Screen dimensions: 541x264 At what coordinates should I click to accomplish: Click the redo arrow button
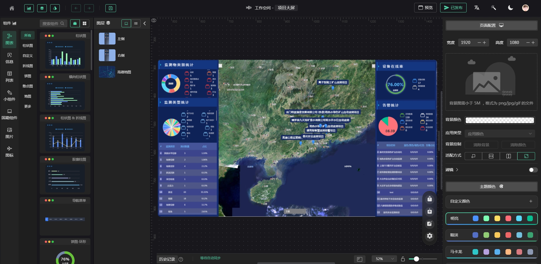pyautogui.click(x=89, y=8)
